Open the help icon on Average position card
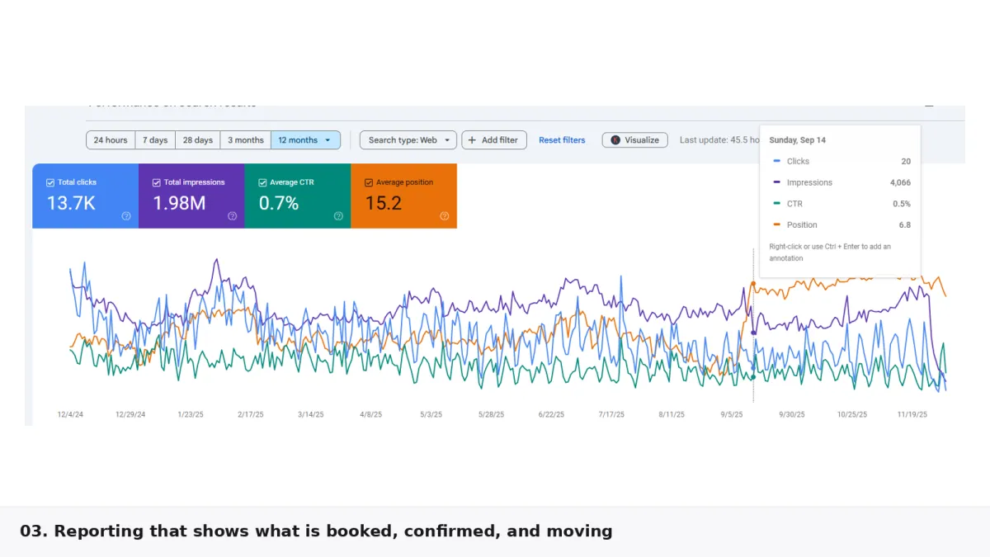The height and width of the screenshot is (557, 990). click(445, 216)
